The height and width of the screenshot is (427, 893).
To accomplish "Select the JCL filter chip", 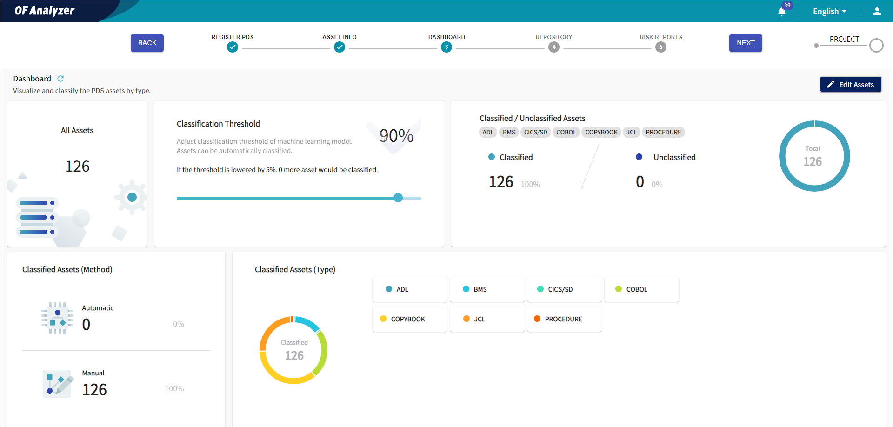I will tap(632, 132).
